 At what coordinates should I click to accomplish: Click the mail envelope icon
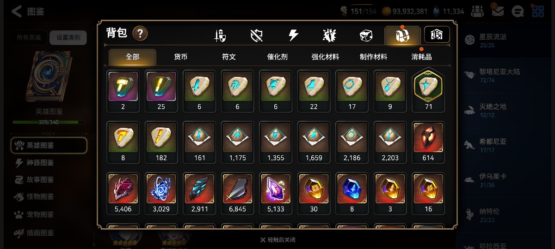498,11
